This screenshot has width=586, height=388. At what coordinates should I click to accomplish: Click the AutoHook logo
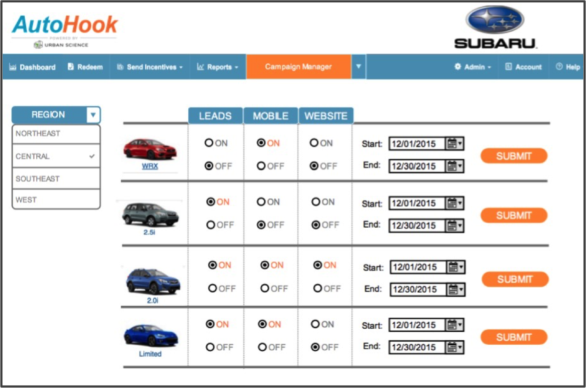point(64,31)
